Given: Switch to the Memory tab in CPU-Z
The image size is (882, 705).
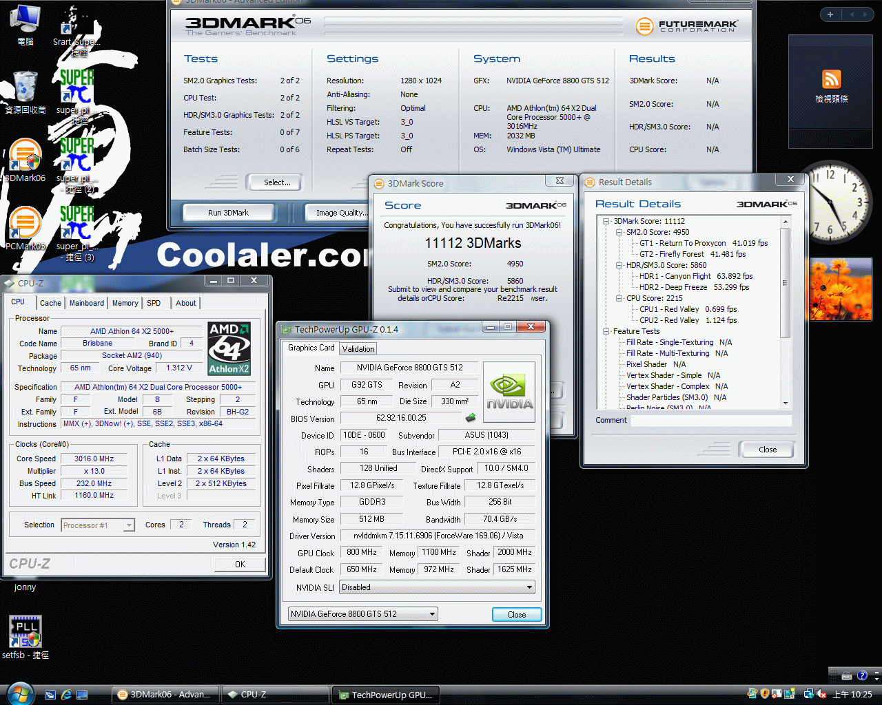Looking at the screenshot, I should click(x=125, y=303).
